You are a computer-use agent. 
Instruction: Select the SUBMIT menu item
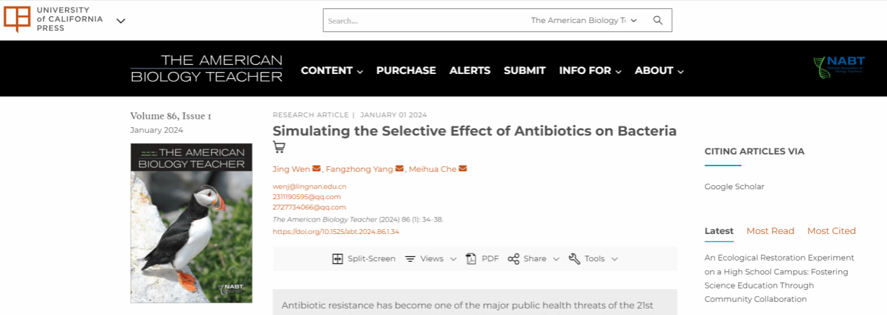pos(525,71)
